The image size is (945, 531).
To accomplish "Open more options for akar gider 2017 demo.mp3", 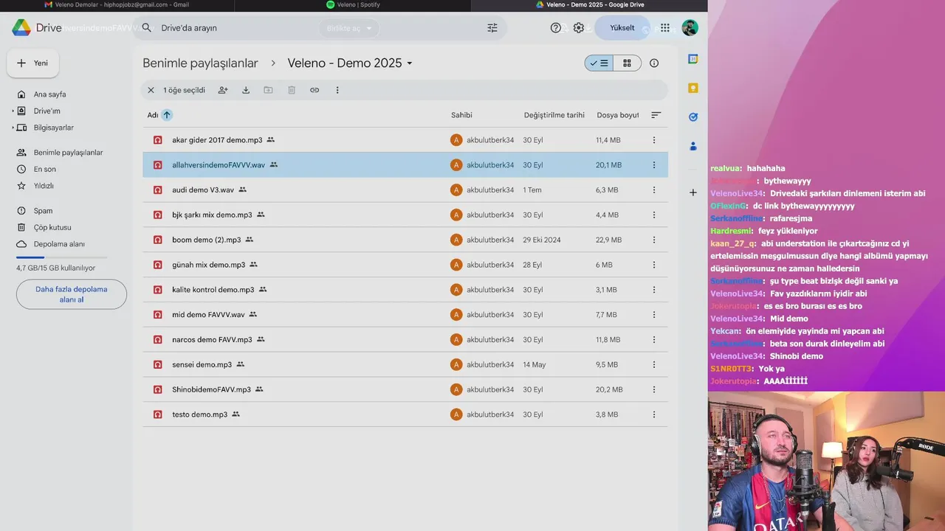I will pos(654,140).
